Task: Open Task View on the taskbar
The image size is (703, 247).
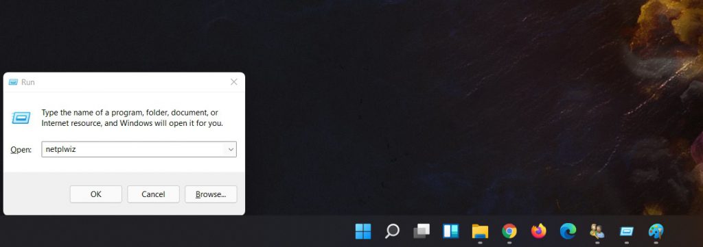Action: tap(421, 231)
